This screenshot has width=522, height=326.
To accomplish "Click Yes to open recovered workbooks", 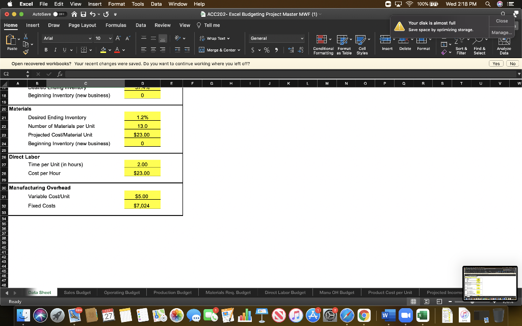I will pyautogui.click(x=496, y=63).
